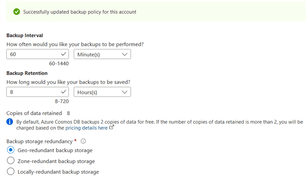The height and width of the screenshot is (185, 306).
Task: Select Zone-redundant backup storage option
Action: [11, 161]
